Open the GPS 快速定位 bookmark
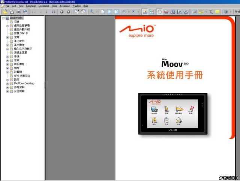Image resolution: width=240 pixels, height=181 pixels. point(22,76)
